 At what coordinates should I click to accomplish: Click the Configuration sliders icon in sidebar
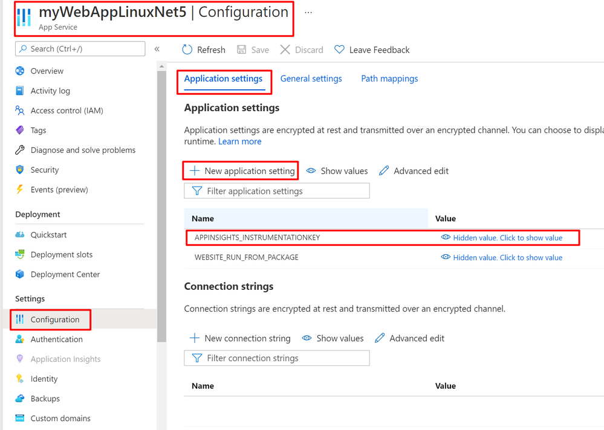tap(19, 319)
